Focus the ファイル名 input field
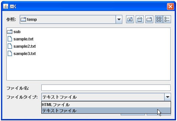 point(106,88)
